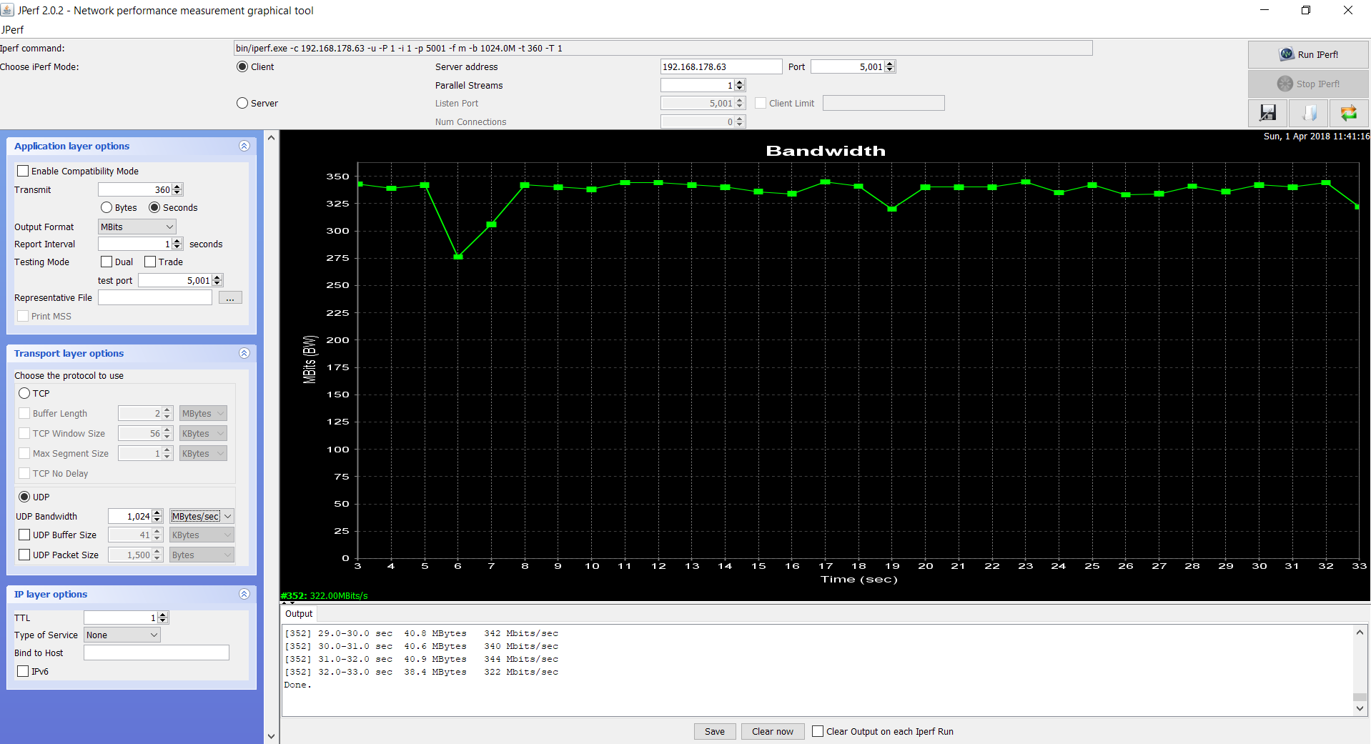
Task: Collapse the Transport layer options panel
Action: (x=244, y=353)
